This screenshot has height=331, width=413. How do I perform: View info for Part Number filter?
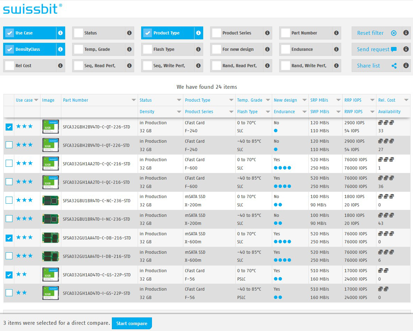pos(336,33)
